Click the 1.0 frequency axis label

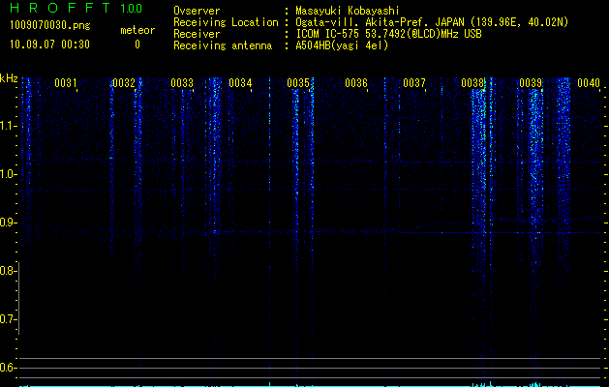click(x=8, y=174)
